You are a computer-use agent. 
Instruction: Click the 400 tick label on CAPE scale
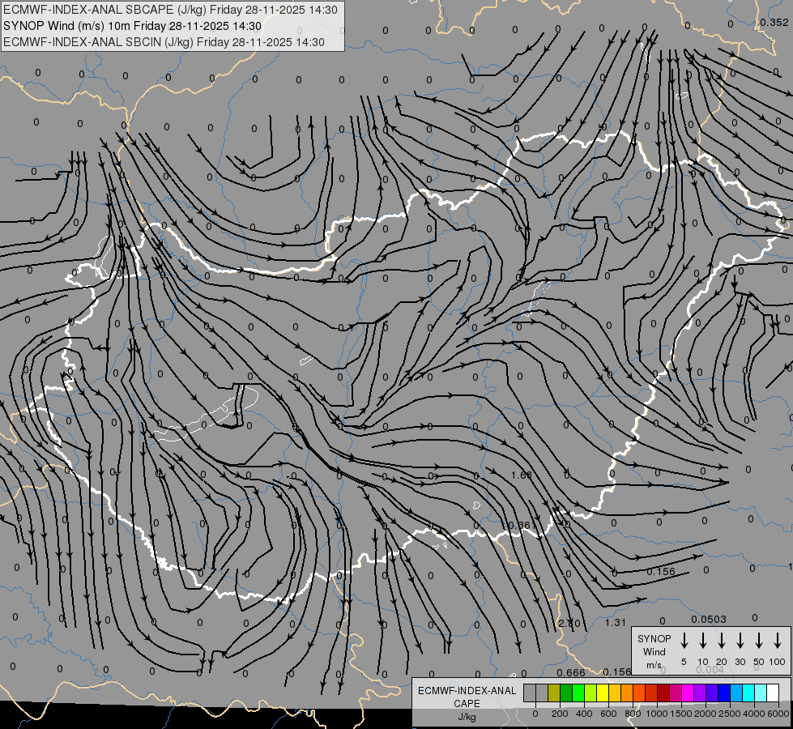[x=584, y=714]
